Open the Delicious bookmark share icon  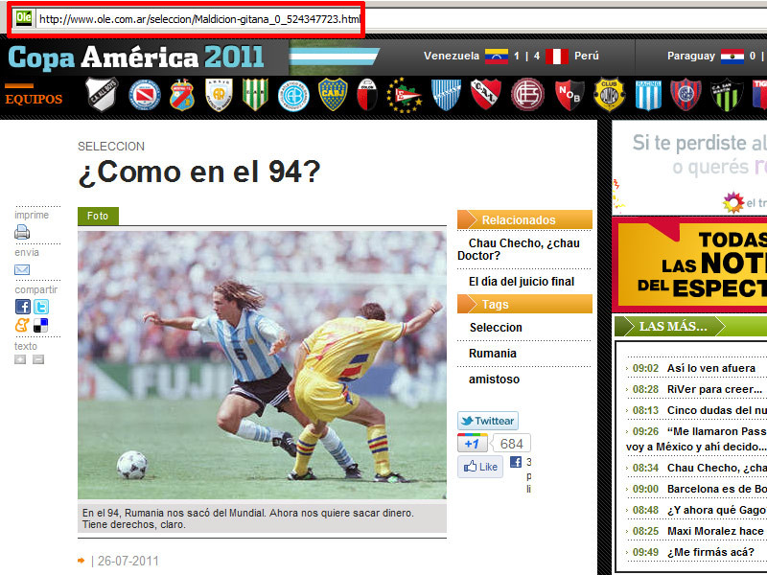point(41,326)
